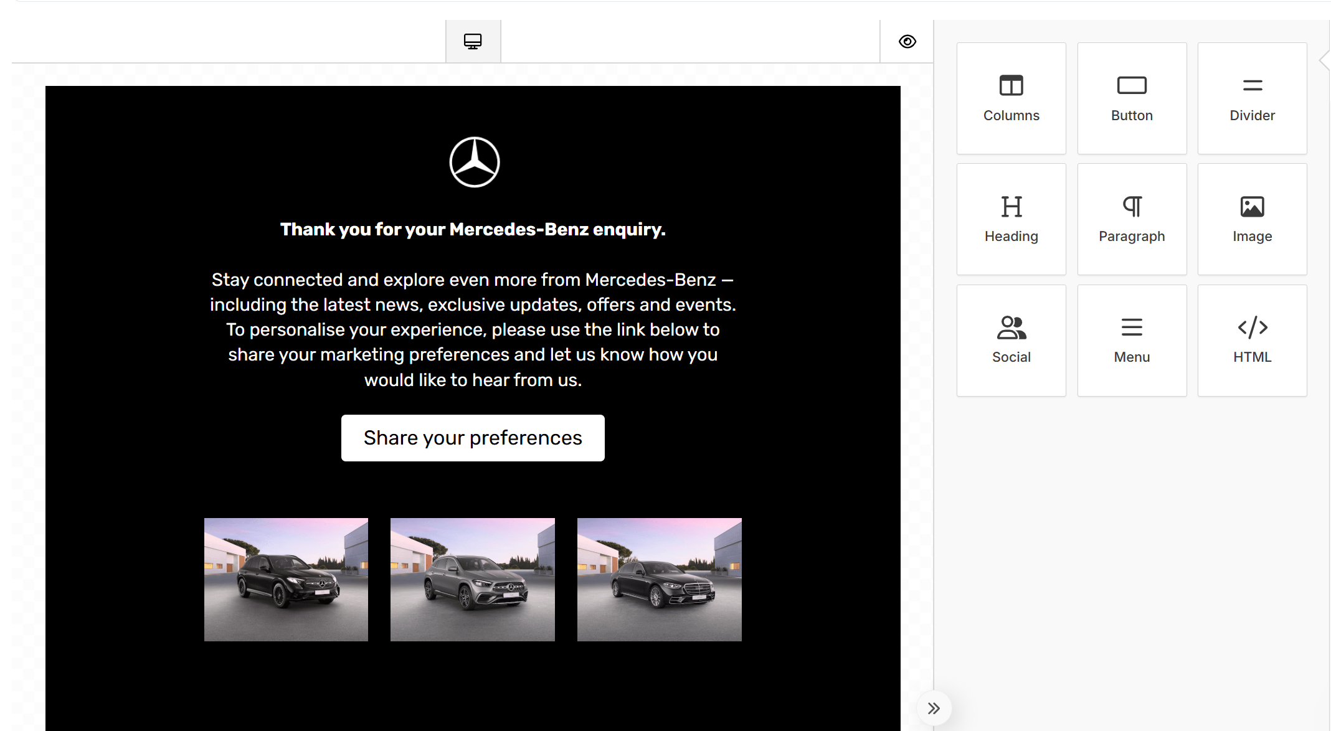Select the Divider content block

click(1252, 98)
